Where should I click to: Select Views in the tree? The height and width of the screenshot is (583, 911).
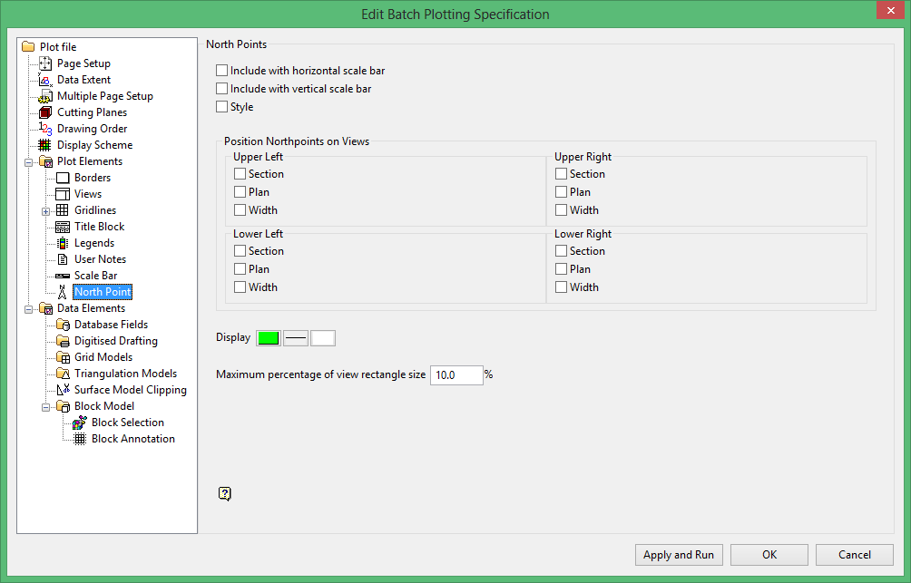point(88,194)
